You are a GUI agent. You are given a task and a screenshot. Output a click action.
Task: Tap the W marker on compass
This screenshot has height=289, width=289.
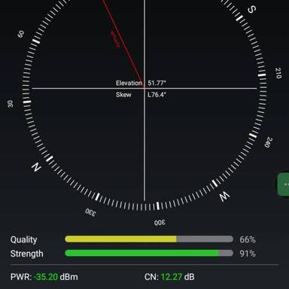pos(224,196)
